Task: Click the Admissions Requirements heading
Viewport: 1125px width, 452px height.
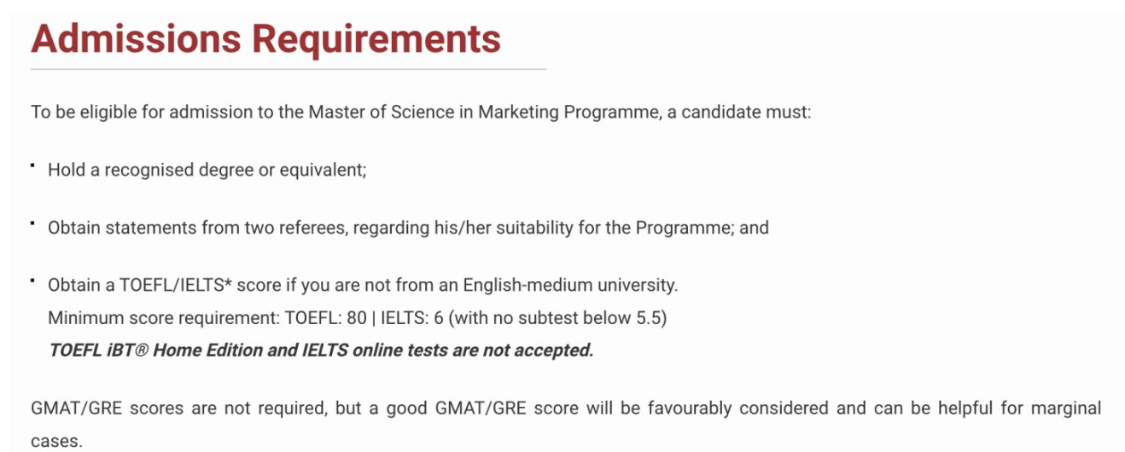Action: [x=265, y=38]
